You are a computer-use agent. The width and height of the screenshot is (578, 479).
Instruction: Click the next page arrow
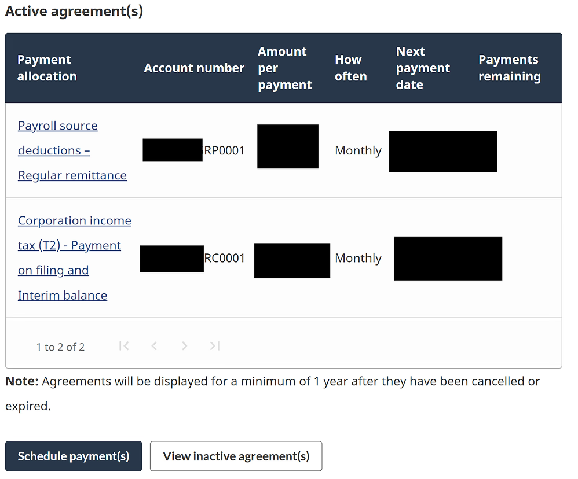(184, 346)
